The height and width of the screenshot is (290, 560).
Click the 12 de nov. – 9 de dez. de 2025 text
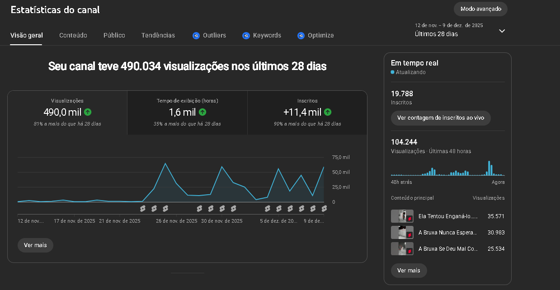449,25
